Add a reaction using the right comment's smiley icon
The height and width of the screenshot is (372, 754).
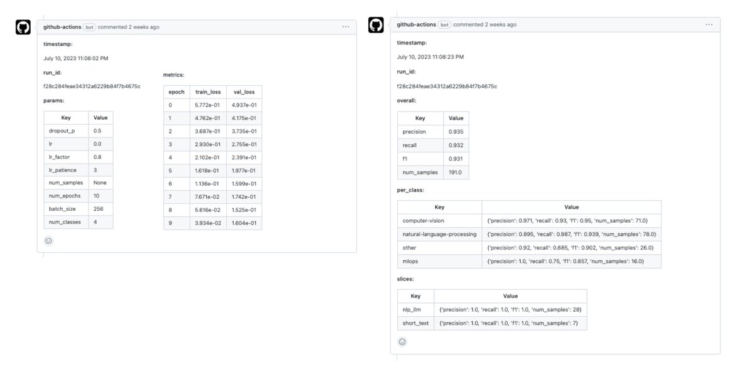(x=402, y=341)
